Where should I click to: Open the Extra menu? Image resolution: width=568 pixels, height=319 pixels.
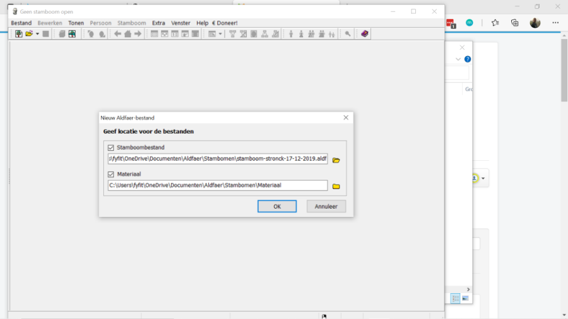point(158,23)
